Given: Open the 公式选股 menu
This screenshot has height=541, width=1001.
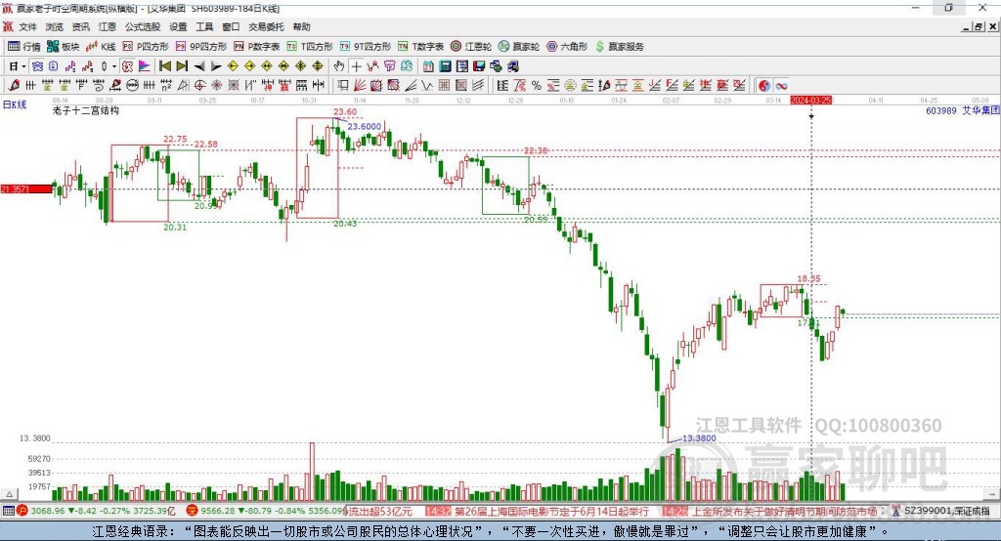Looking at the screenshot, I should (143, 26).
